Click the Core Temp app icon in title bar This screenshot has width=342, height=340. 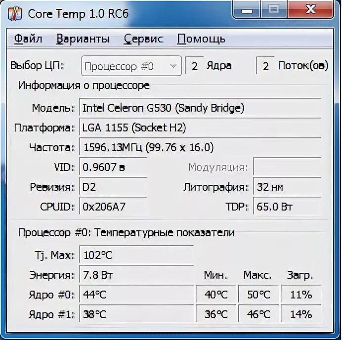[x=15, y=14]
